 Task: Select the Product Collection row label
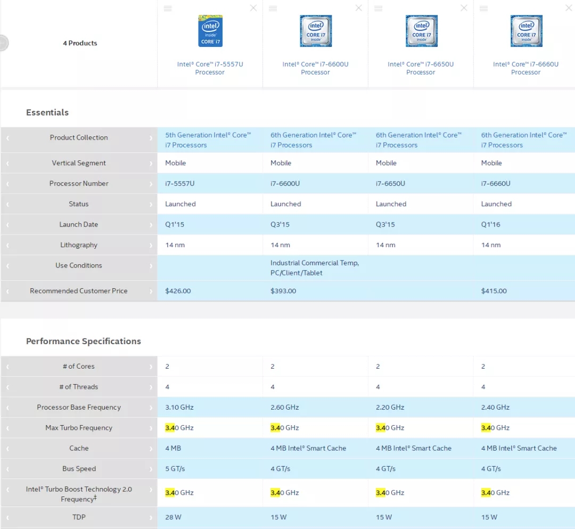[79, 137]
